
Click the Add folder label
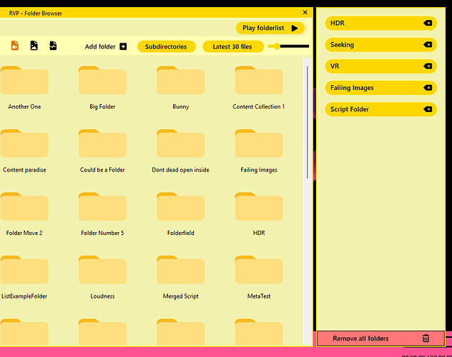coord(100,46)
